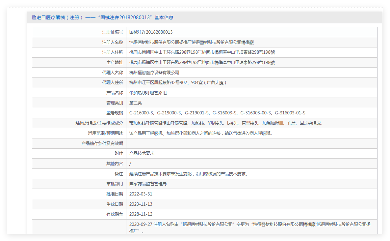The height and width of the screenshot is (241, 390).
Task: Select agent name 杭州恒智医疗设备有限公司
Action: pyautogui.click(x=154, y=73)
